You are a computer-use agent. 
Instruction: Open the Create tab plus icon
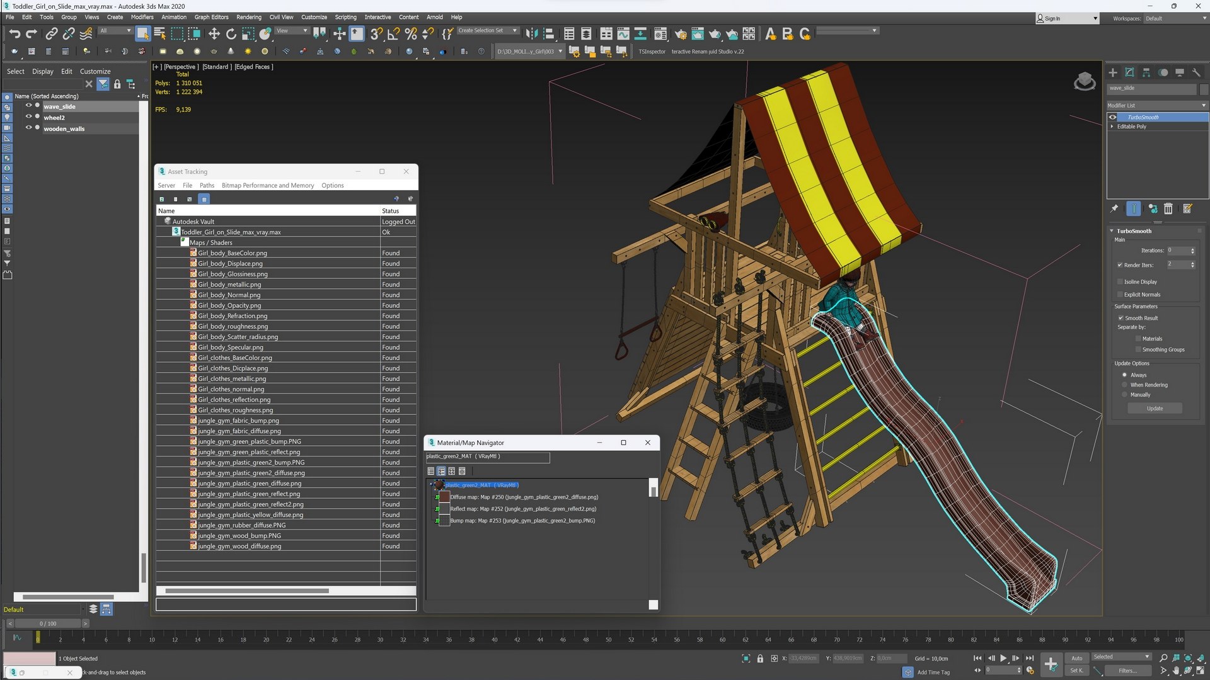coord(1113,72)
